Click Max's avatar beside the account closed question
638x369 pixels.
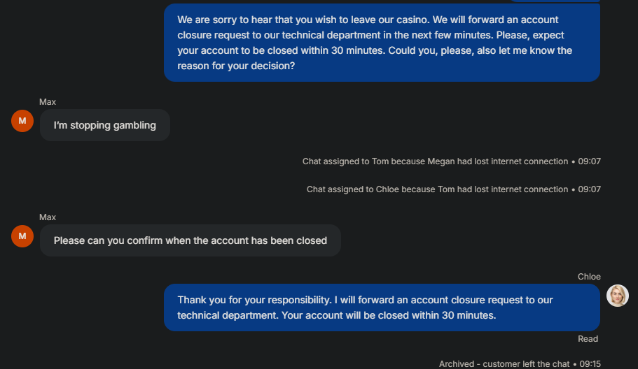pyautogui.click(x=22, y=236)
